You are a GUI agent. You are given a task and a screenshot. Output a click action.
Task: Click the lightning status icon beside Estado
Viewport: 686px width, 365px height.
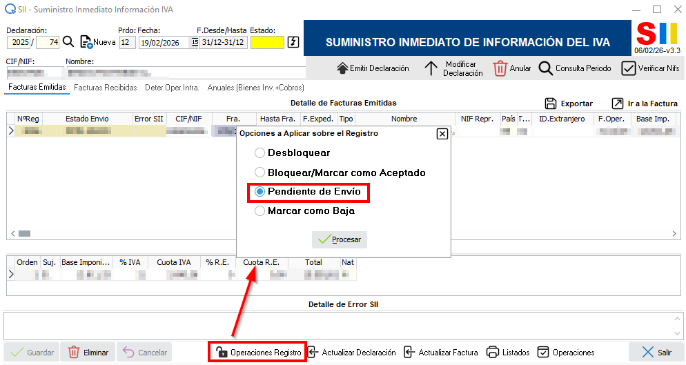tap(293, 42)
